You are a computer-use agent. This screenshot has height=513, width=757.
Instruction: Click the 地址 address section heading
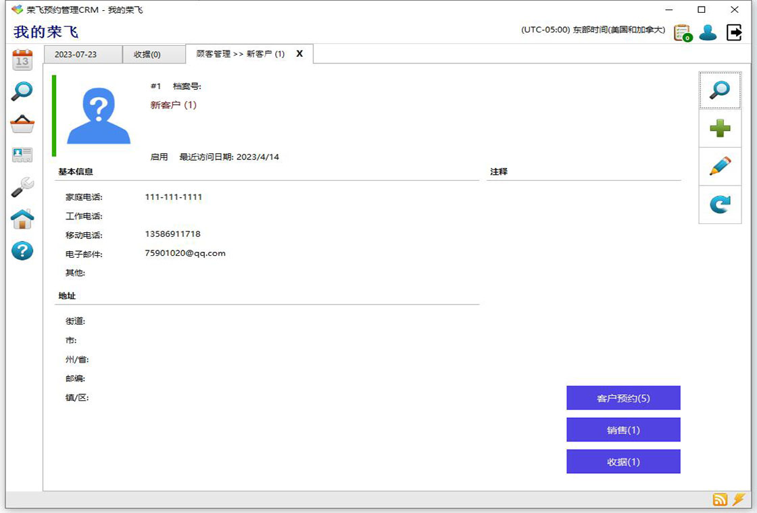coord(67,296)
